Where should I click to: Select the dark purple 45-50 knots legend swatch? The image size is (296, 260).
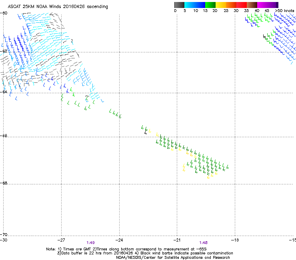(273, 5)
